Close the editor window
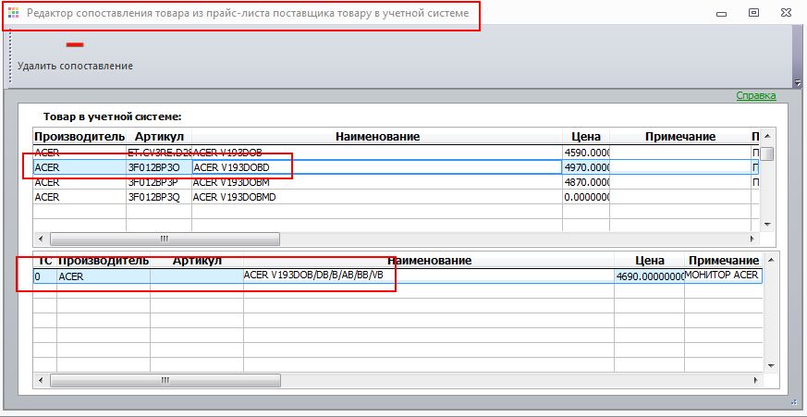 pyautogui.click(x=786, y=13)
